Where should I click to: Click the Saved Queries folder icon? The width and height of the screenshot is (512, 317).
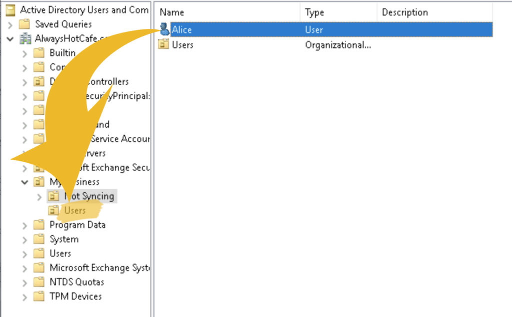[x=25, y=24]
